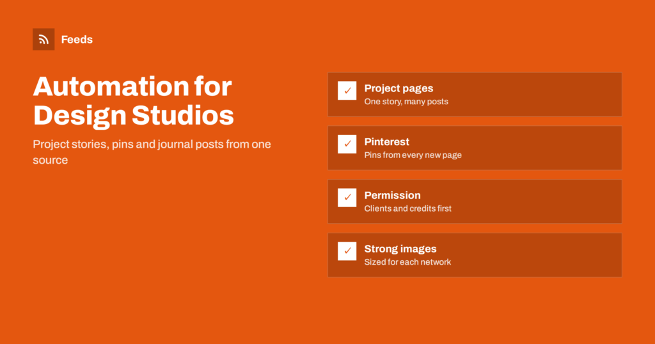
Task: Click 'Sized for each network' text
Action: pyautogui.click(x=407, y=262)
